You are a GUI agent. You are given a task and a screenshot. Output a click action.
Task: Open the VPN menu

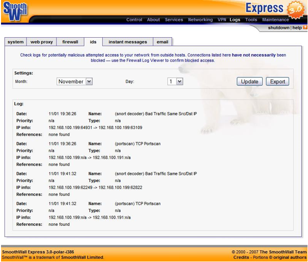(221, 20)
